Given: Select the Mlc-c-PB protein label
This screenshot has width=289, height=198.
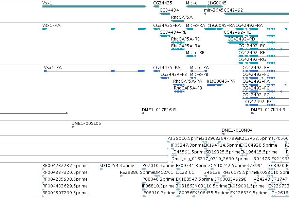Looking at the screenshot, I should pos(199,75).
